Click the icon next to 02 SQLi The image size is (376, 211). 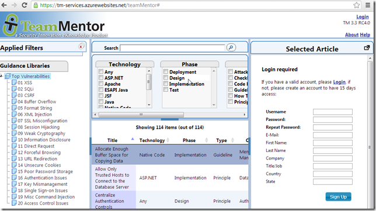pyautogui.click(x=14, y=89)
